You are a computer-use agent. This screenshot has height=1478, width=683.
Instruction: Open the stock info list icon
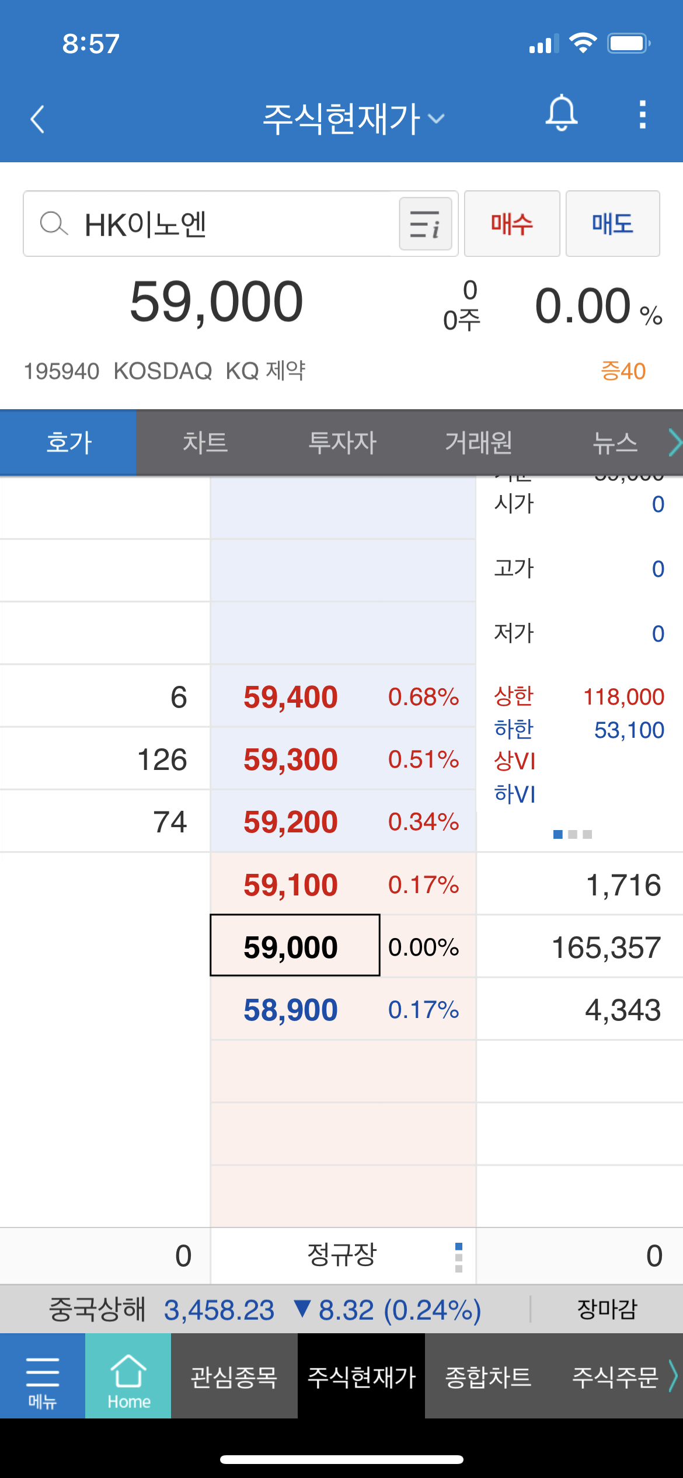tap(426, 224)
